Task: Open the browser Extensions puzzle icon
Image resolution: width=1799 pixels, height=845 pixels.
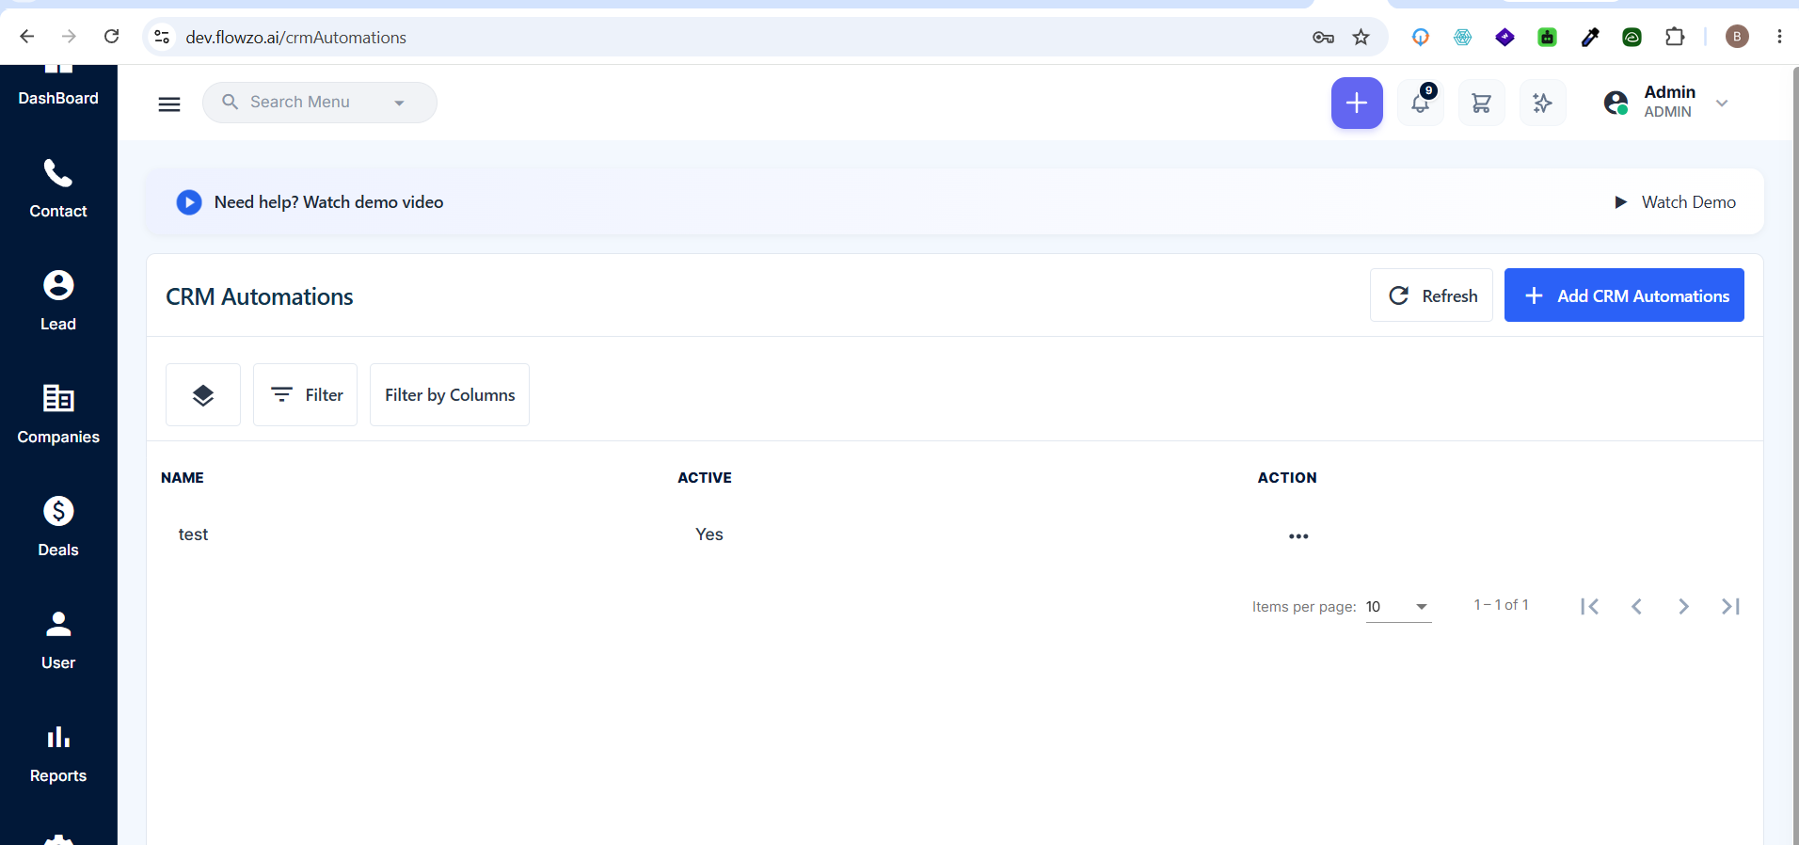Action: 1675,37
